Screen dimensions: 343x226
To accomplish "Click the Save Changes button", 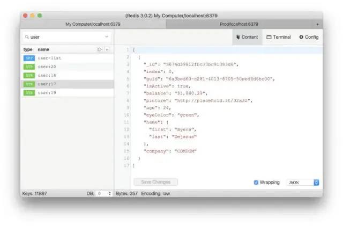I will tap(155, 182).
